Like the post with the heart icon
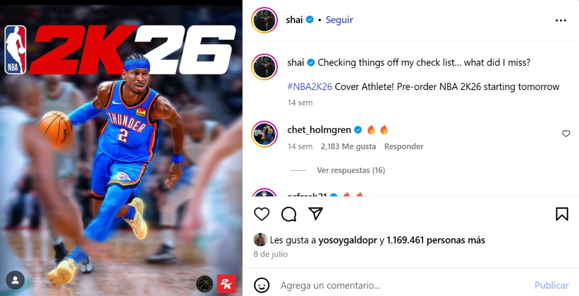This screenshot has width=579, height=296. 262,214
